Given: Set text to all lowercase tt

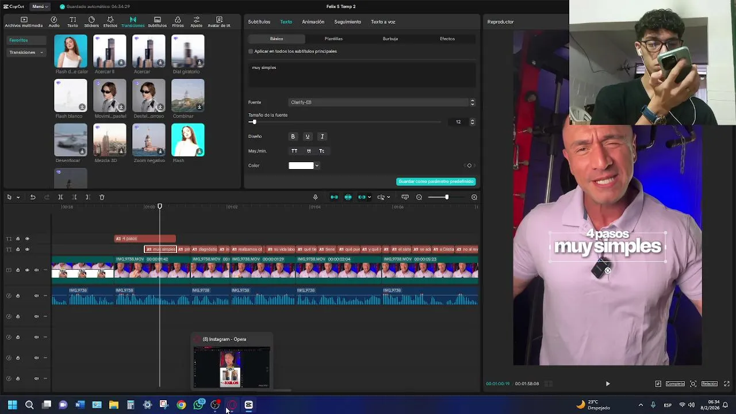Looking at the screenshot, I should point(309,151).
